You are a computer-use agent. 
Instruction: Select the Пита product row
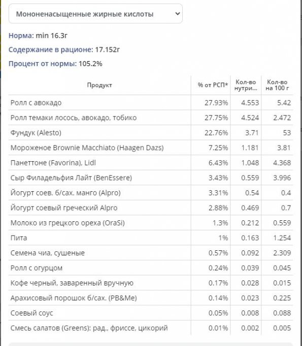tap(151, 238)
